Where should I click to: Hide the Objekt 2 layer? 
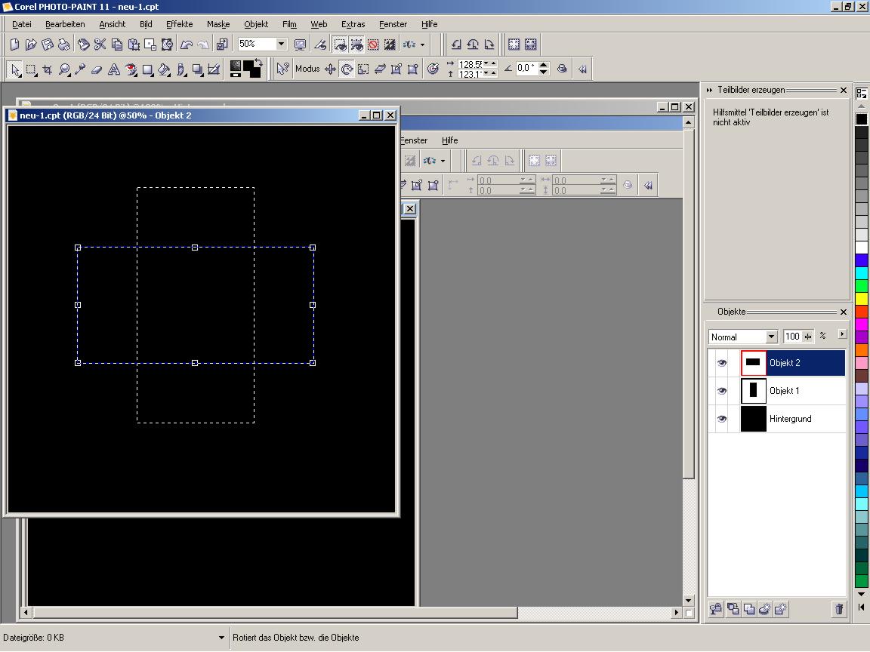721,363
